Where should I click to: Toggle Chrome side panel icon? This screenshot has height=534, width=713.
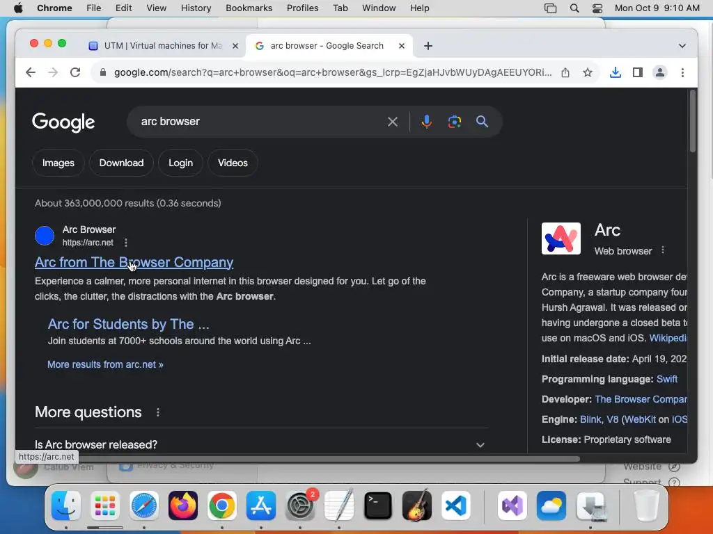pos(638,72)
